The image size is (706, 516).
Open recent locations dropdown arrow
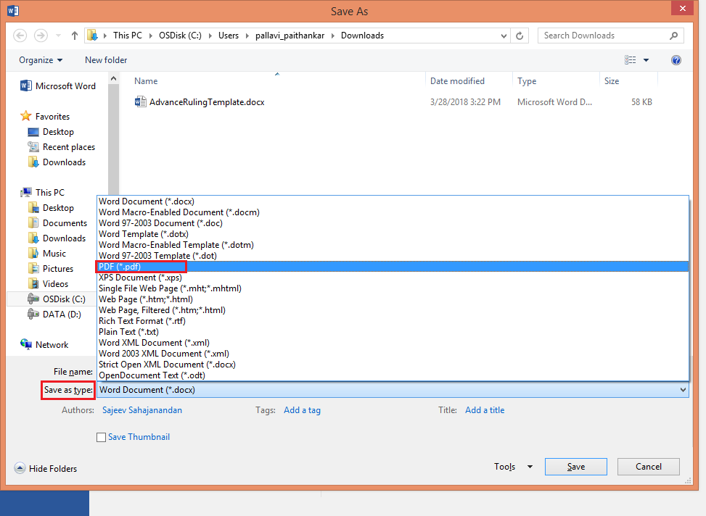(x=58, y=36)
